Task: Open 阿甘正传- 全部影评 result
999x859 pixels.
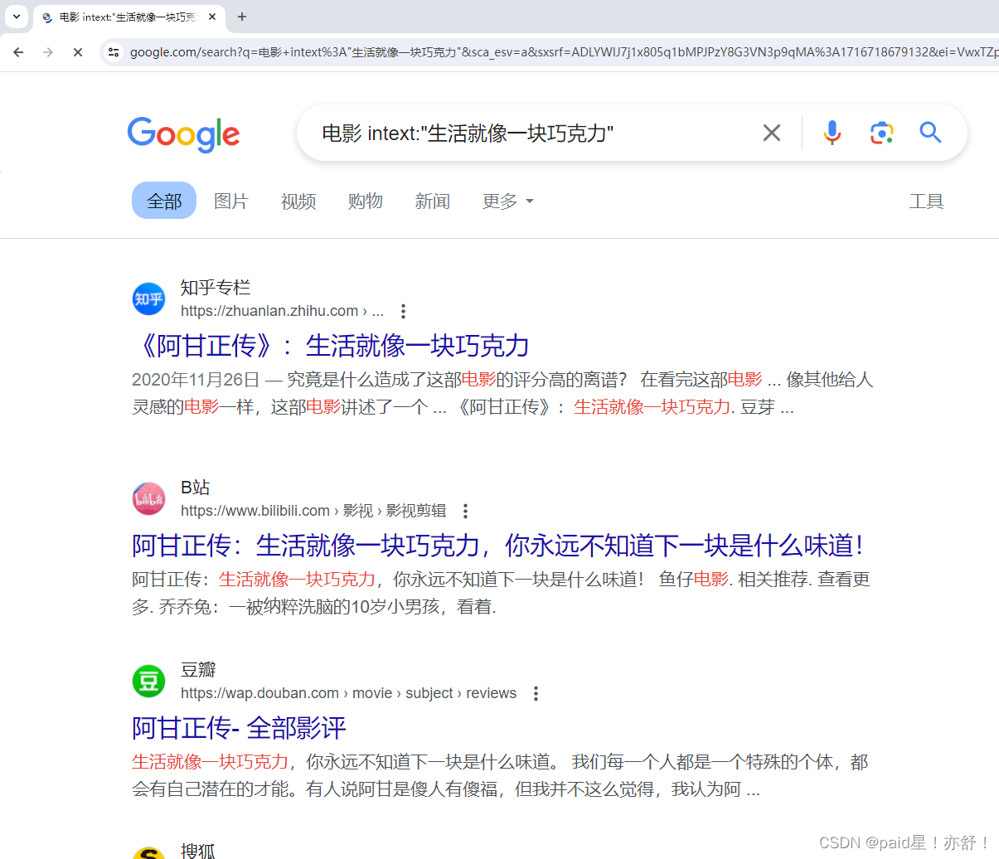Action: click(x=239, y=727)
